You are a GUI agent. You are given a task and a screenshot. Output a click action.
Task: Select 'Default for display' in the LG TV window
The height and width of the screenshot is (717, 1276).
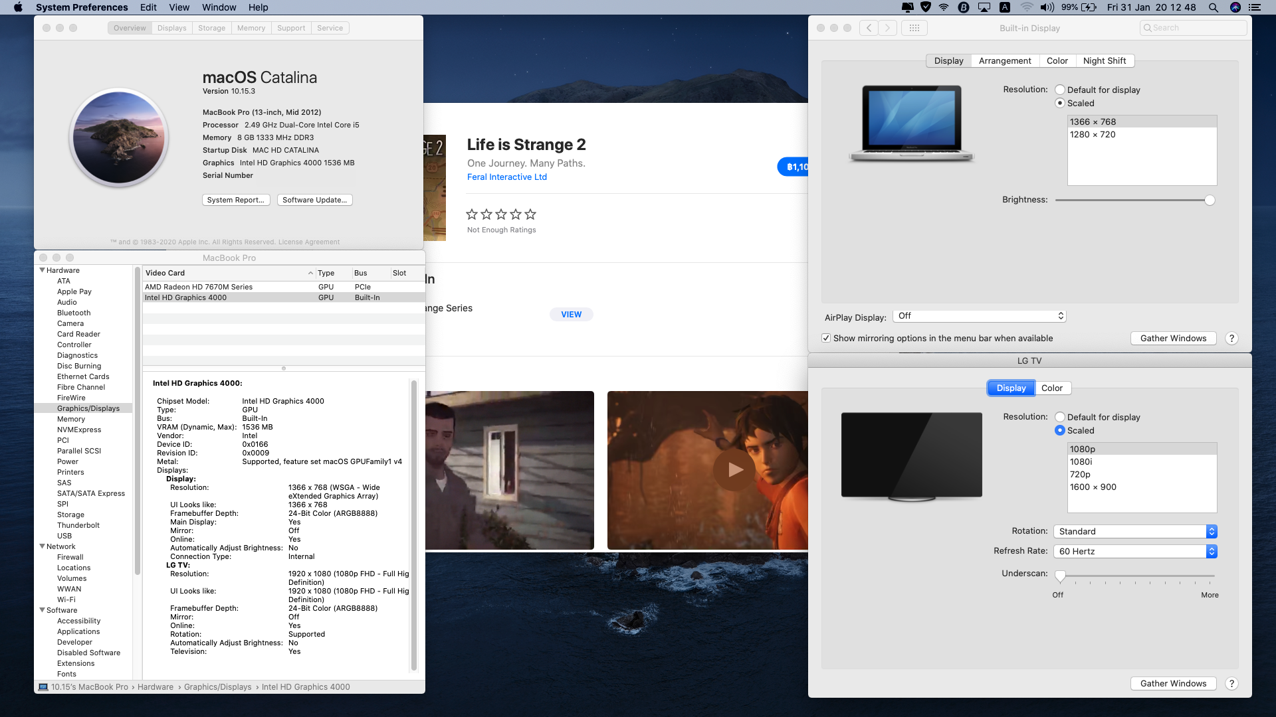[1060, 417]
